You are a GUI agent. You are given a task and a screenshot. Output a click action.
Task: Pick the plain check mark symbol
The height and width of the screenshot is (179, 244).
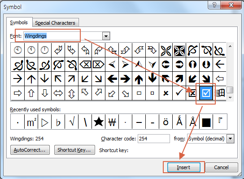click(179, 93)
